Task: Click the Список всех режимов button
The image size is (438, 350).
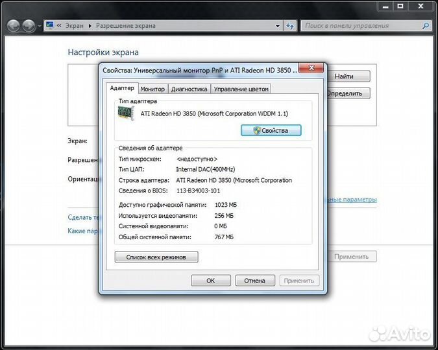Action: pos(156,257)
